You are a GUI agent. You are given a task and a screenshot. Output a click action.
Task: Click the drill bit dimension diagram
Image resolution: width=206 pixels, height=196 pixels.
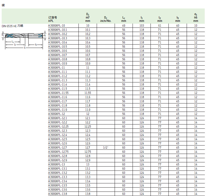coord(24,40)
